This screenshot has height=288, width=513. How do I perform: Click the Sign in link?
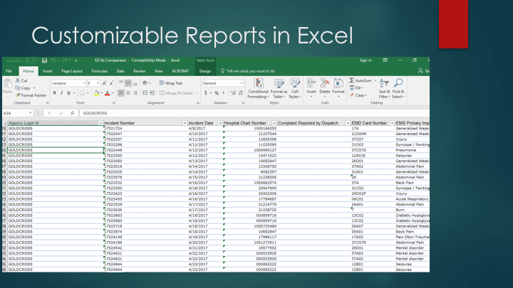coord(366,61)
